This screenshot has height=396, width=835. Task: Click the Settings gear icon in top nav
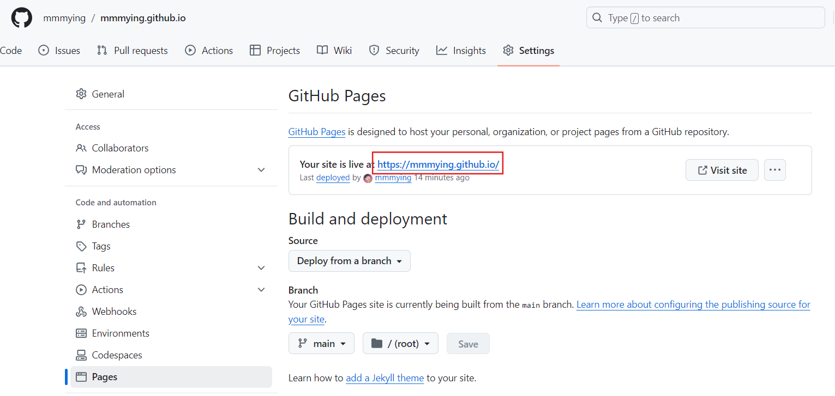(508, 50)
